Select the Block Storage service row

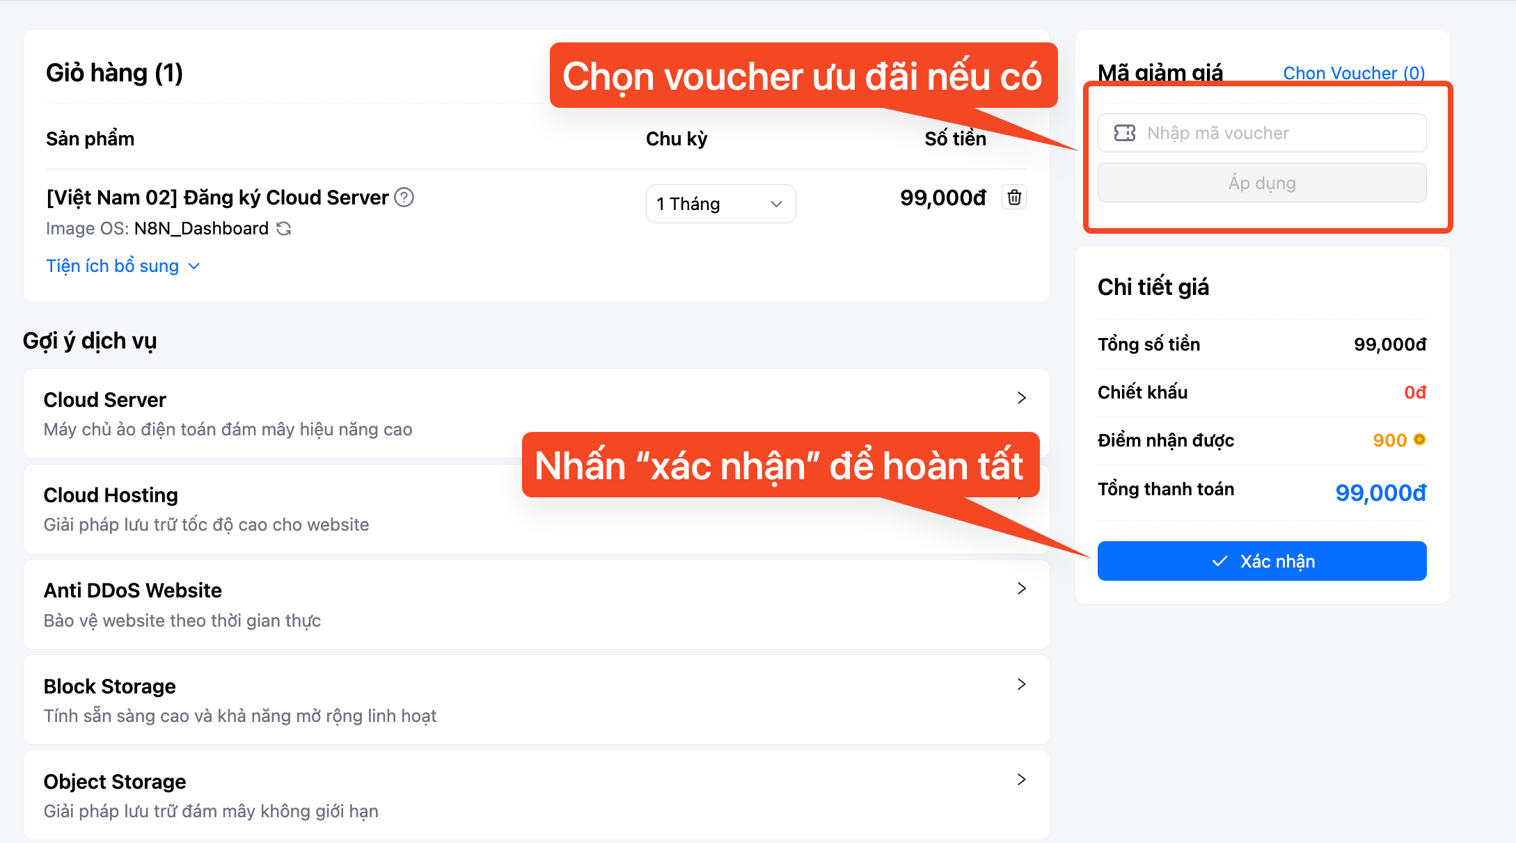(x=536, y=700)
